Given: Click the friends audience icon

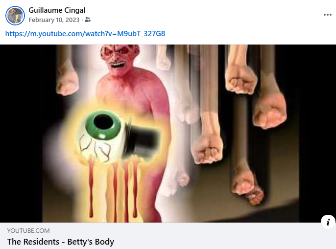Looking at the screenshot, I should point(88,20).
